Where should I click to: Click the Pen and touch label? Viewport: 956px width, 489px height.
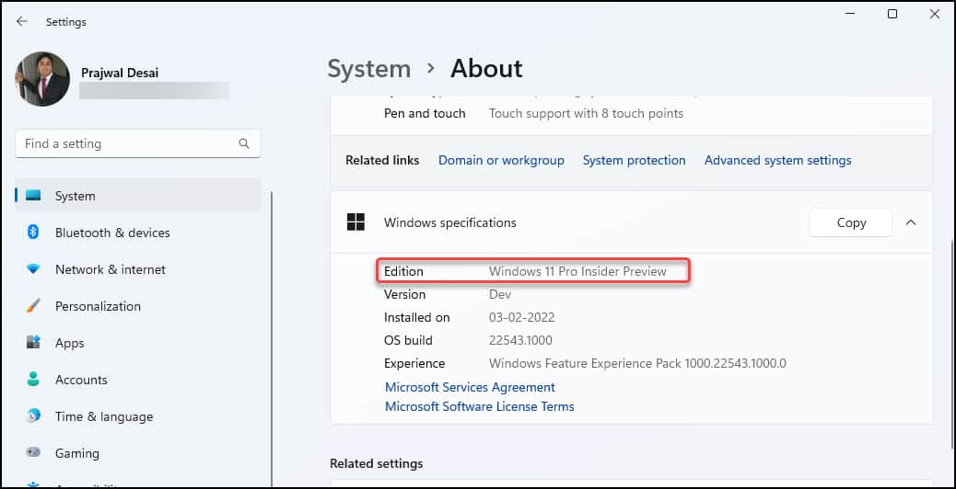point(425,113)
